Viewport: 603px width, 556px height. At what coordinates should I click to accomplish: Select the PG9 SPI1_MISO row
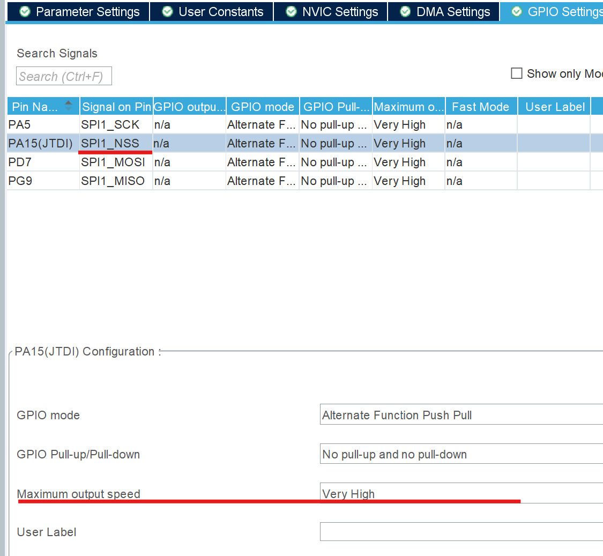pos(304,181)
